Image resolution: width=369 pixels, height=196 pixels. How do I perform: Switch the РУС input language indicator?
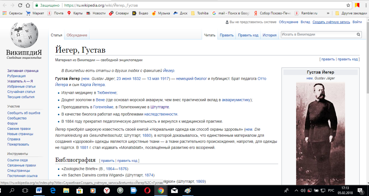pos(331,191)
